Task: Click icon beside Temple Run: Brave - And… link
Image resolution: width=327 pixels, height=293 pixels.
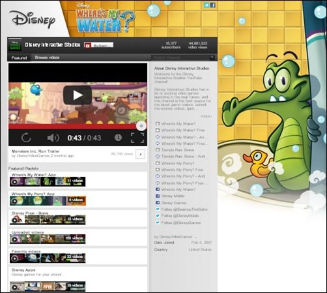Action: point(158,157)
